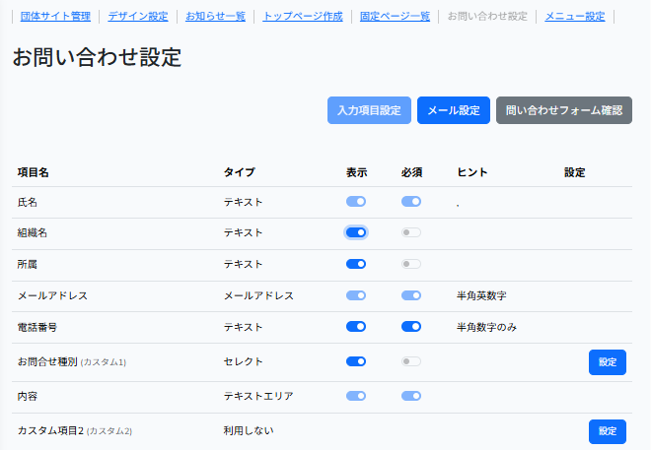Screen dimensions: 651x450
Task: Toggle the 表示 switch for 内容
Action: coord(356,396)
